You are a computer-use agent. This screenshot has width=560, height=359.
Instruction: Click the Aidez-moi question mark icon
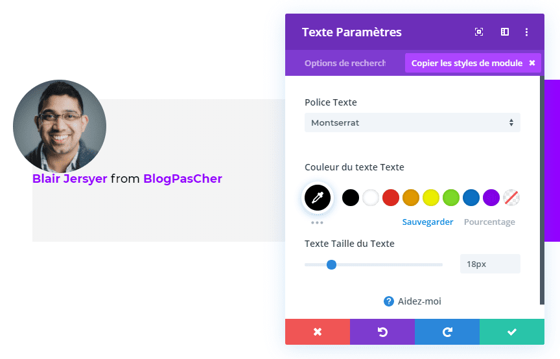click(389, 301)
